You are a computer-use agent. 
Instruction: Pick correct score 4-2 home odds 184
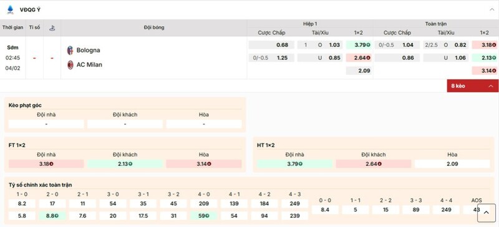coord(264,204)
